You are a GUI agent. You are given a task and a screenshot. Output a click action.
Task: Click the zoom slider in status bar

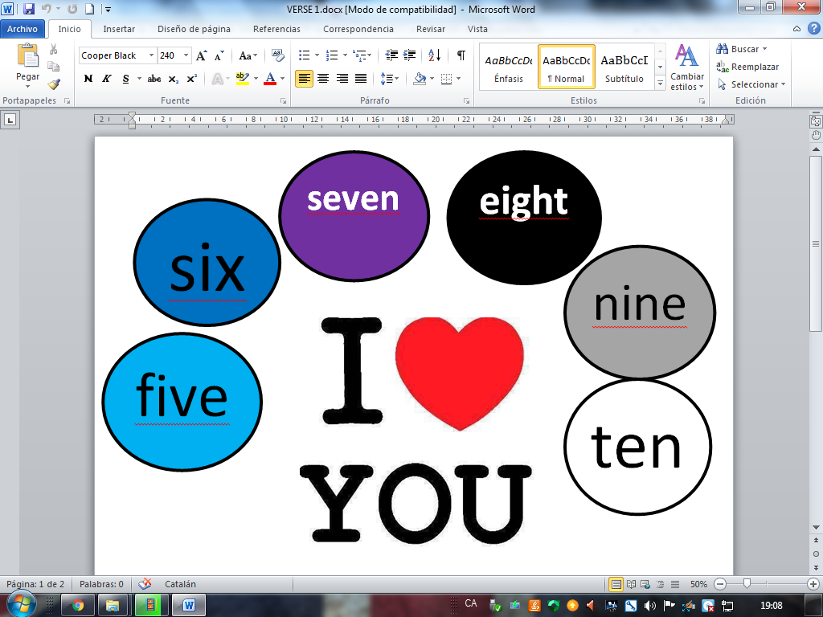747,584
